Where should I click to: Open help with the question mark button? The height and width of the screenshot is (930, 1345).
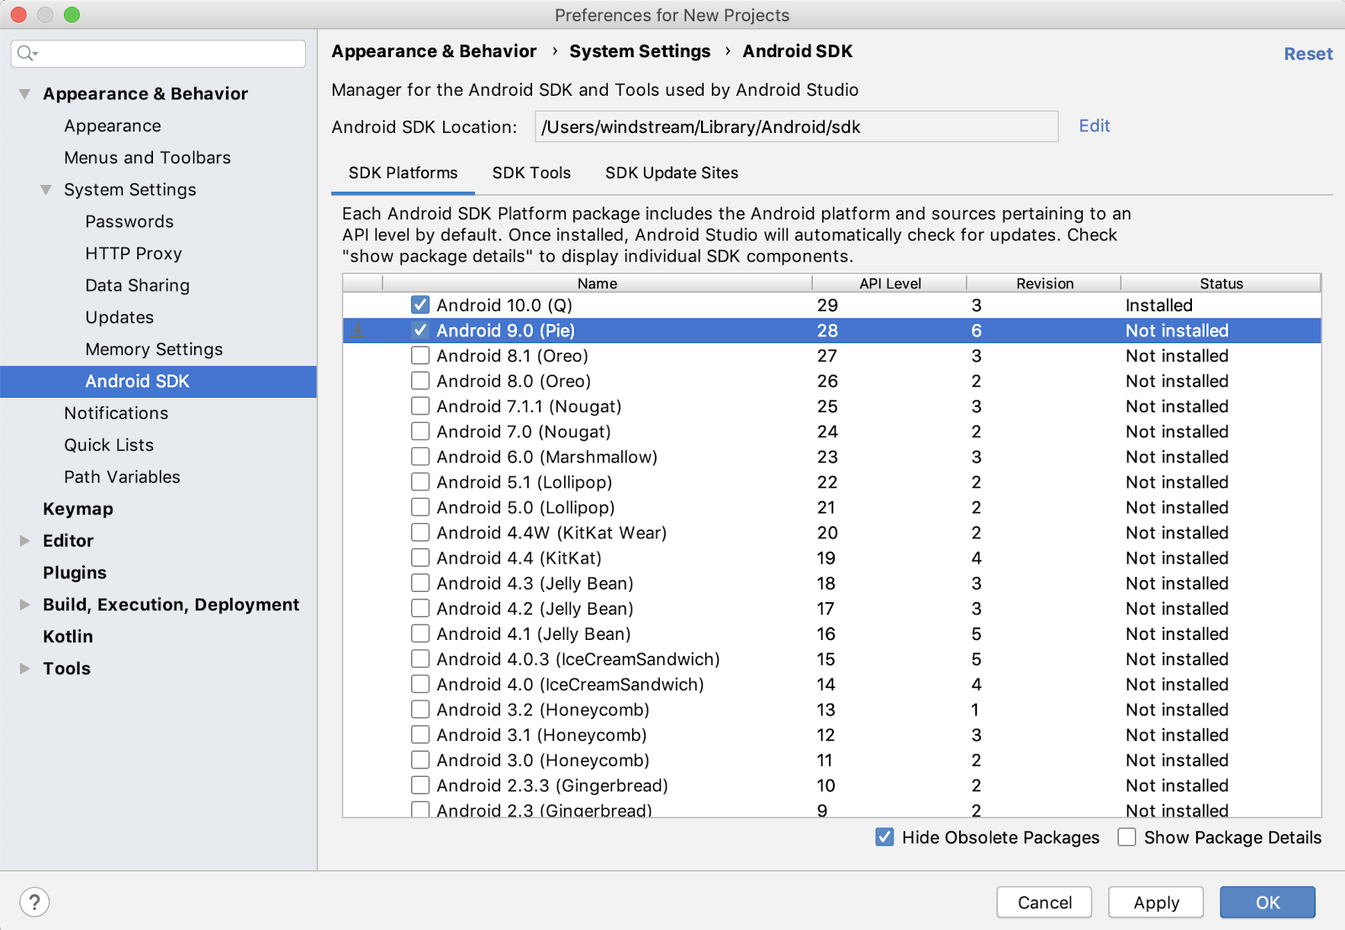point(34,902)
